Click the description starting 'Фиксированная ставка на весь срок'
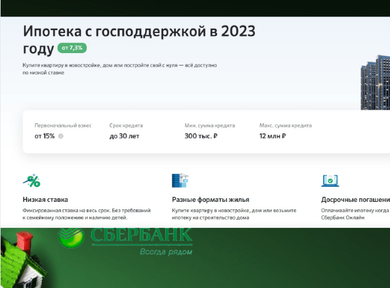This screenshot has height=288, width=390. (87, 214)
